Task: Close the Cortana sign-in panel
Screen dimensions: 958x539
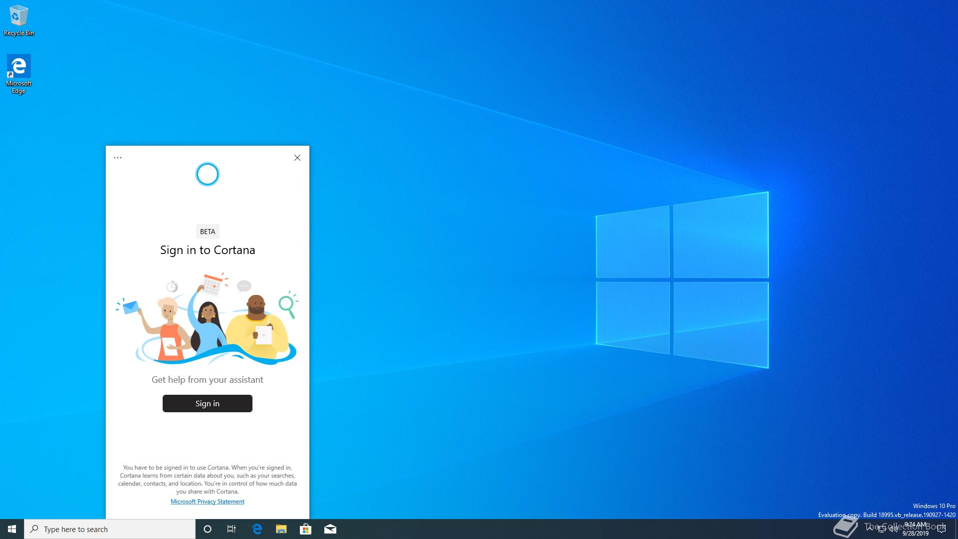Action: (297, 158)
